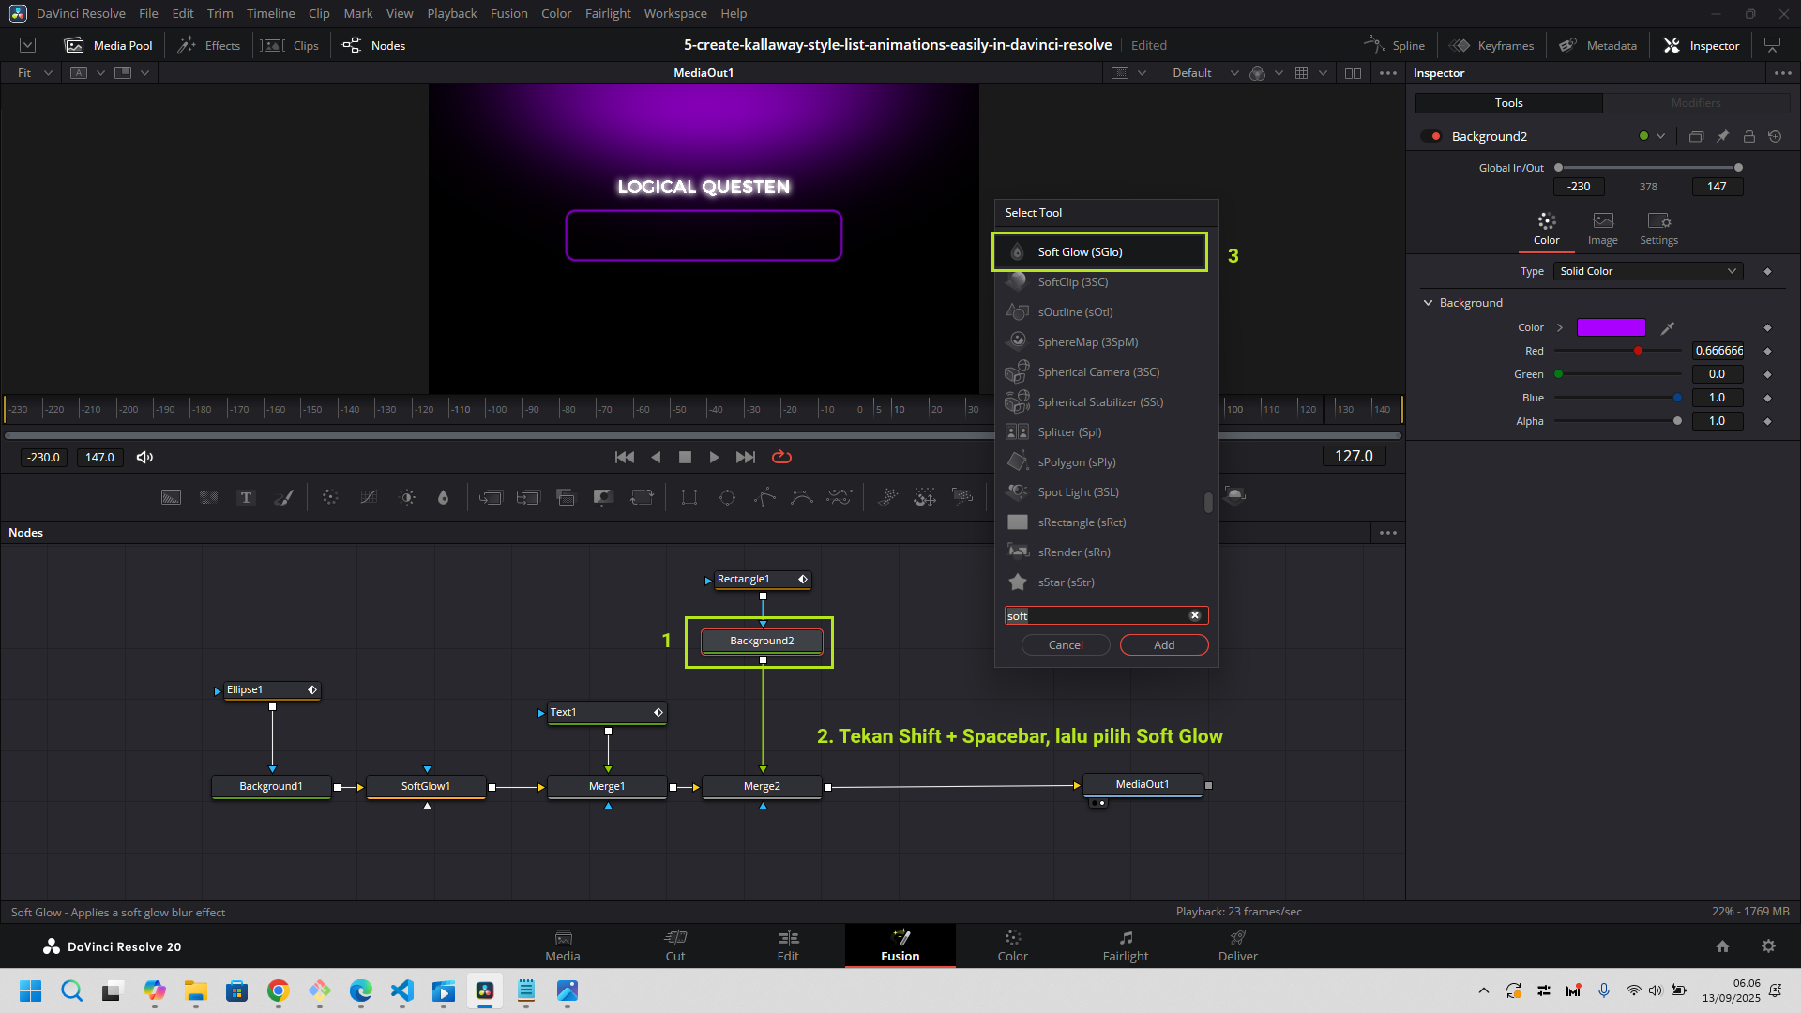The image size is (1801, 1013).
Task: Toggle the Inspector panel button
Action: [x=1701, y=45]
